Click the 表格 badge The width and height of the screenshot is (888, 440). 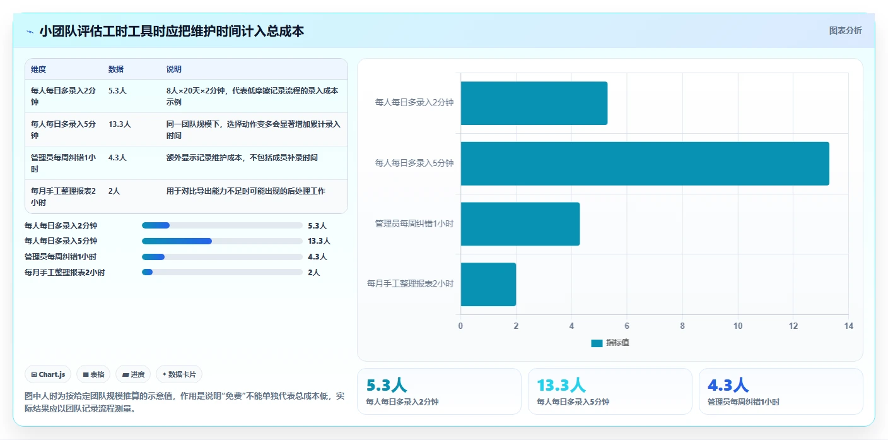pyautogui.click(x=93, y=374)
